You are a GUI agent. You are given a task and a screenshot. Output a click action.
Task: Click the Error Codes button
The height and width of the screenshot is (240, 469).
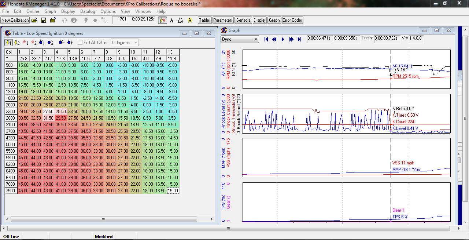(x=293, y=20)
